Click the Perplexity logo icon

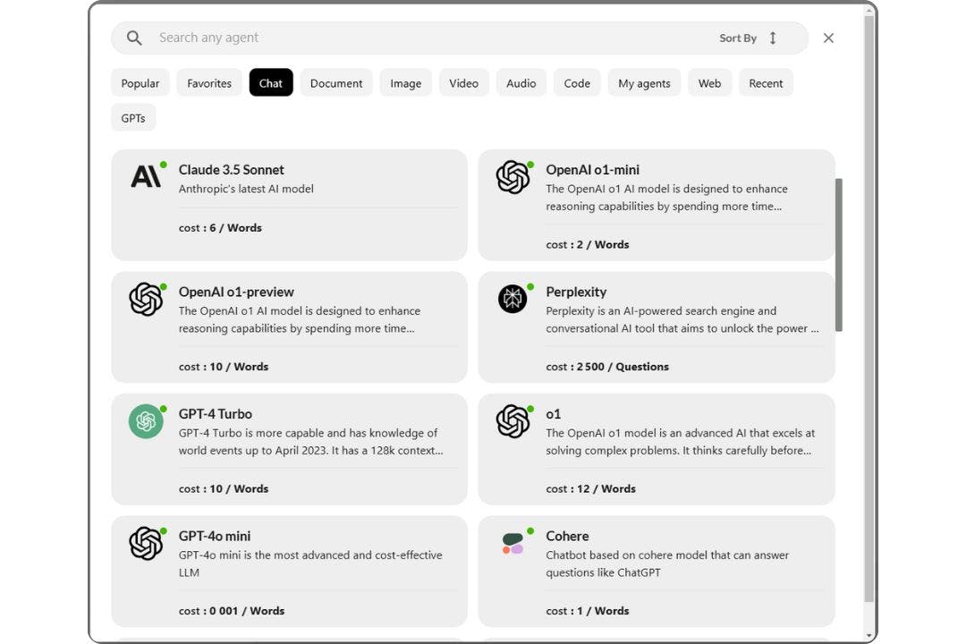pyautogui.click(x=512, y=299)
